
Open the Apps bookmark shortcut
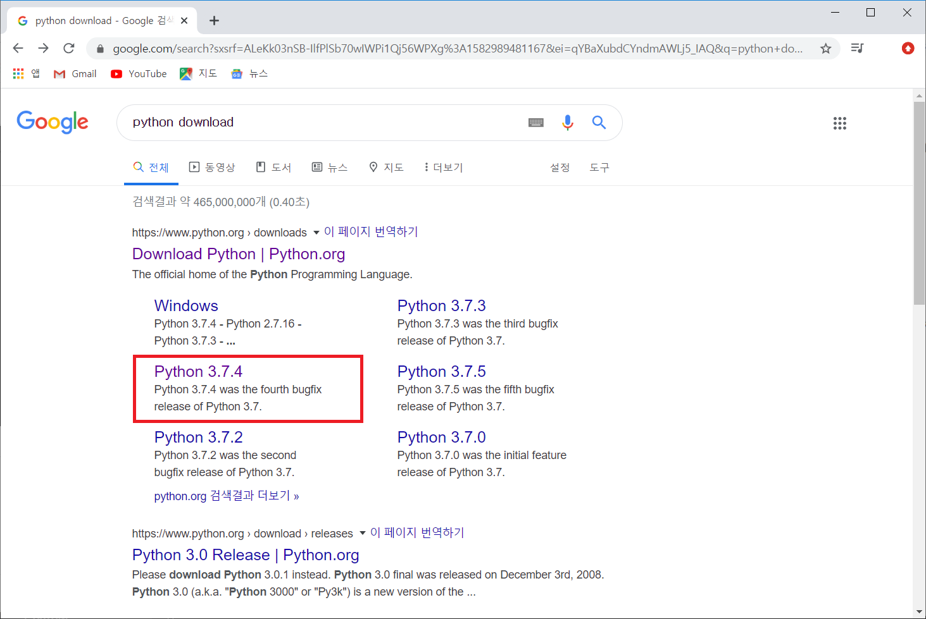[26, 73]
